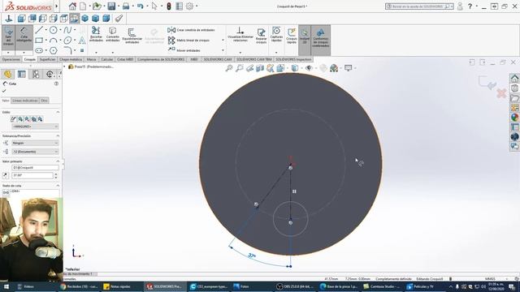The width and height of the screenshot is (520, 292).
Task: Open the SOLIDWORKS Inspection tab
Action: click(x=293, y=59)
